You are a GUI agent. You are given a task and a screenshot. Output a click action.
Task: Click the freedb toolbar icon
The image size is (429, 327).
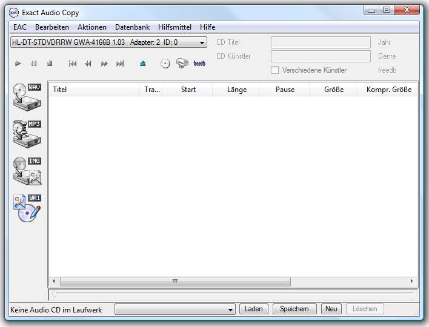199,64
